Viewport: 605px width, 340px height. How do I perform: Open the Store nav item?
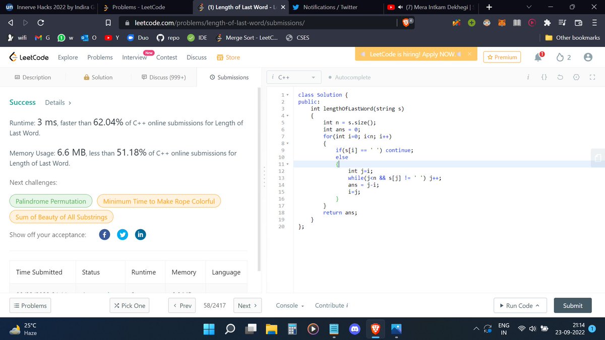[228, 57]
